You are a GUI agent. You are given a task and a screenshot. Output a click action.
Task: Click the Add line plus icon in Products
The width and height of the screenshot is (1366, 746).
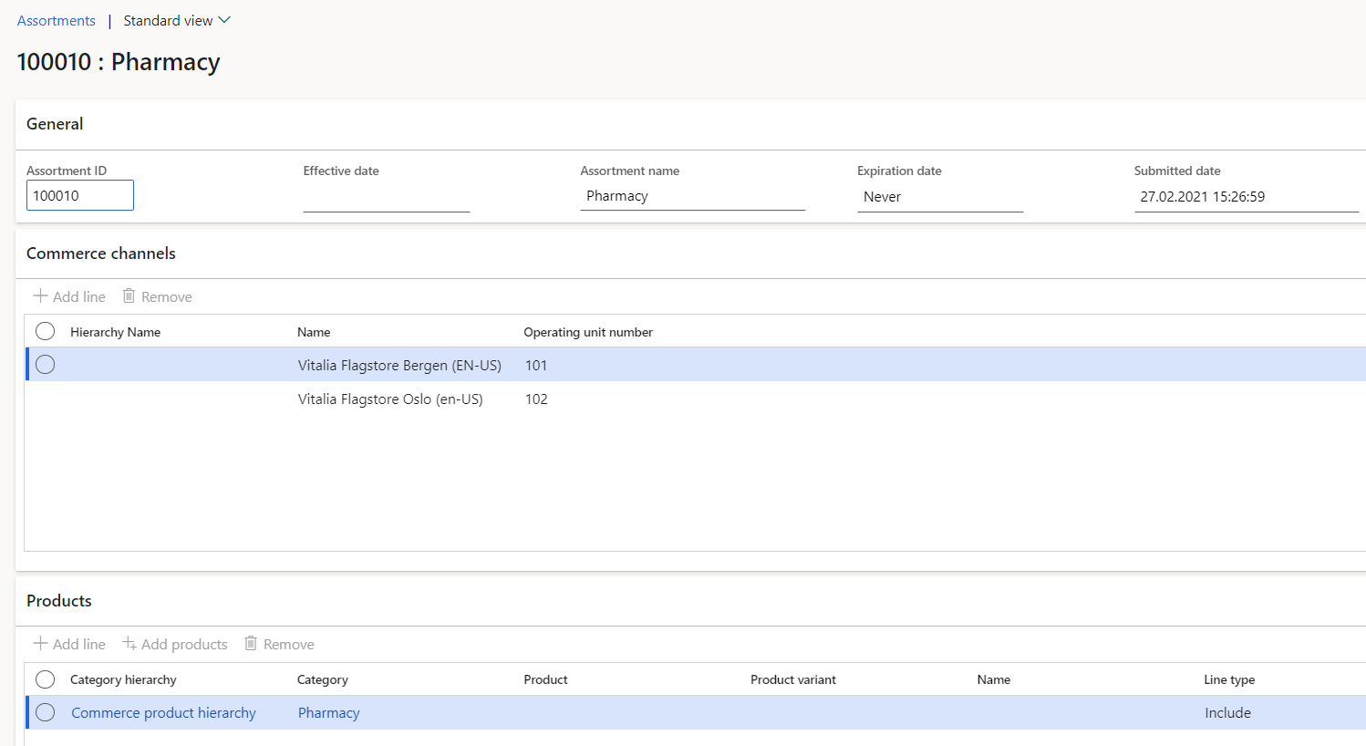pyautogui.click(x=40, y=644)
